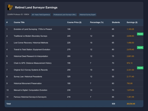Image resolution: width=148 pixels, height=111 pixels.
Task: Click earnings value 2,331.00
Action: click(130, 70)
